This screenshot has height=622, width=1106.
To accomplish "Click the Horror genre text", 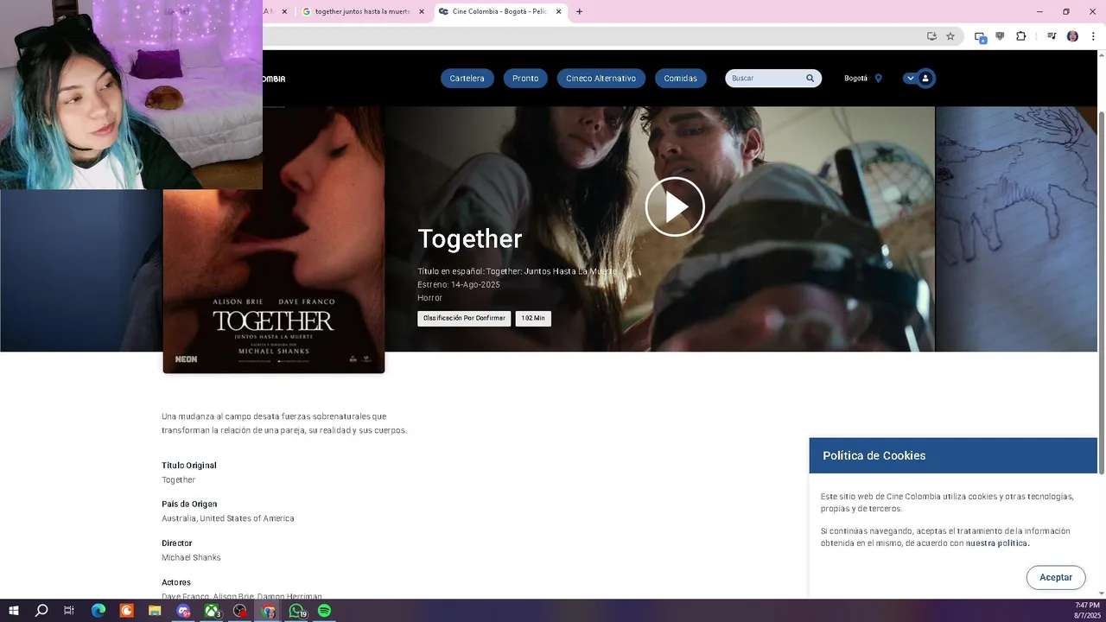I will 429,297.
